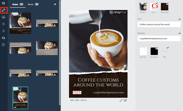
Task: Click the cloud upload icon in sidebar
Action: 3,38
